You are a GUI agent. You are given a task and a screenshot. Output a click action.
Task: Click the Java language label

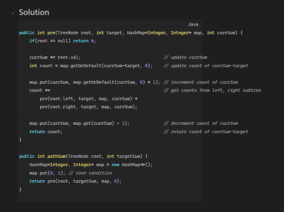(x=193, y=24)
